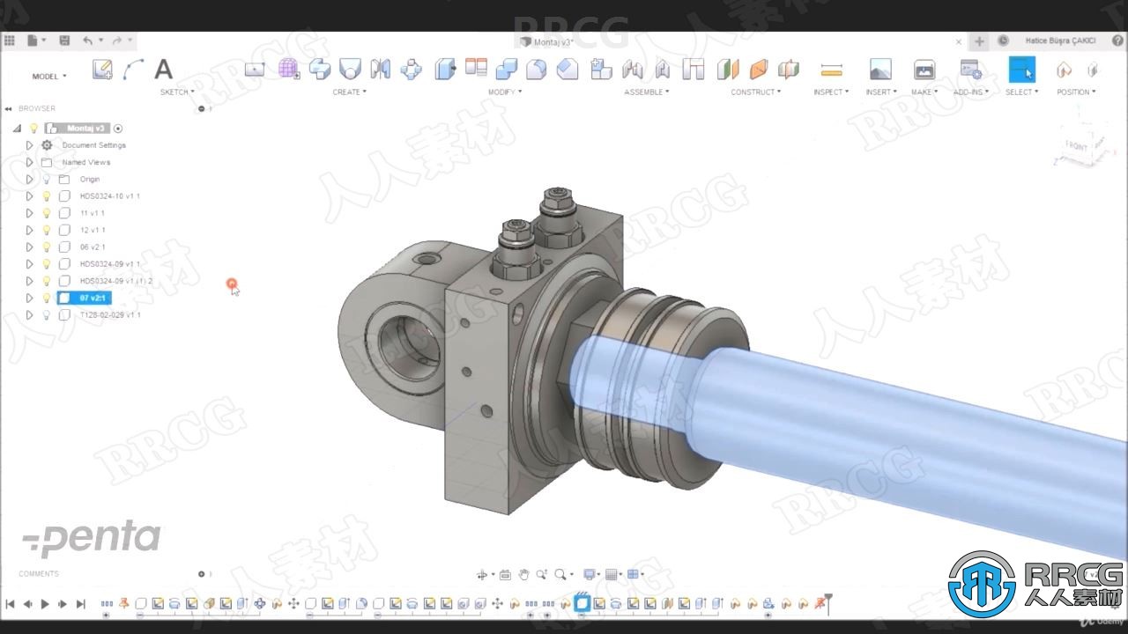The width and height of the screenshot is (1128, 634).
Task: Jump to timeline end button
Action: [80, 604]
